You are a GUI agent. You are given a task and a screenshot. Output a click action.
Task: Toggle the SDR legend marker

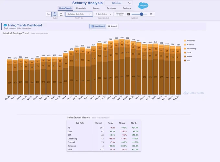[185, 53]
